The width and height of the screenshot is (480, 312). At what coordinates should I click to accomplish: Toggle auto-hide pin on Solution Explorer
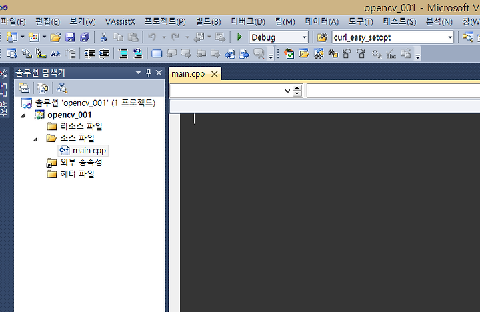click(149, 73)
